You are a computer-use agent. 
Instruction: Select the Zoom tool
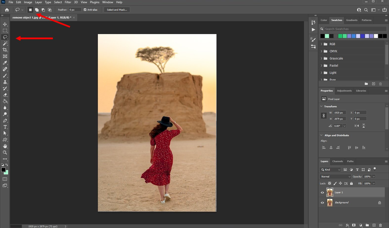(x=5, y=152)
